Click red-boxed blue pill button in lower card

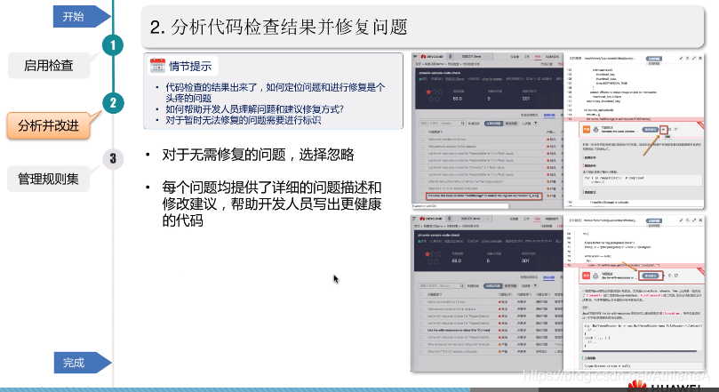pyautogui.click(x=651, y=276)
